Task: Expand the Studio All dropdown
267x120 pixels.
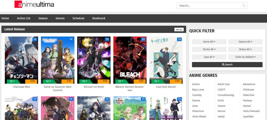Action: (209, 49)
